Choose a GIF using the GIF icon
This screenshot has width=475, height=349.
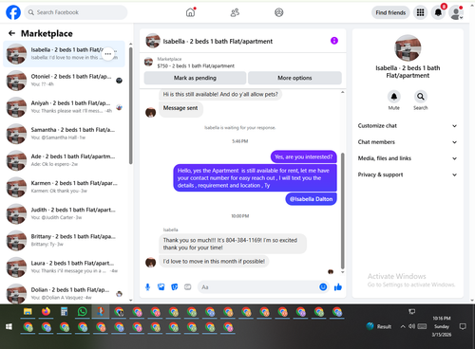(x=188, y=287)
